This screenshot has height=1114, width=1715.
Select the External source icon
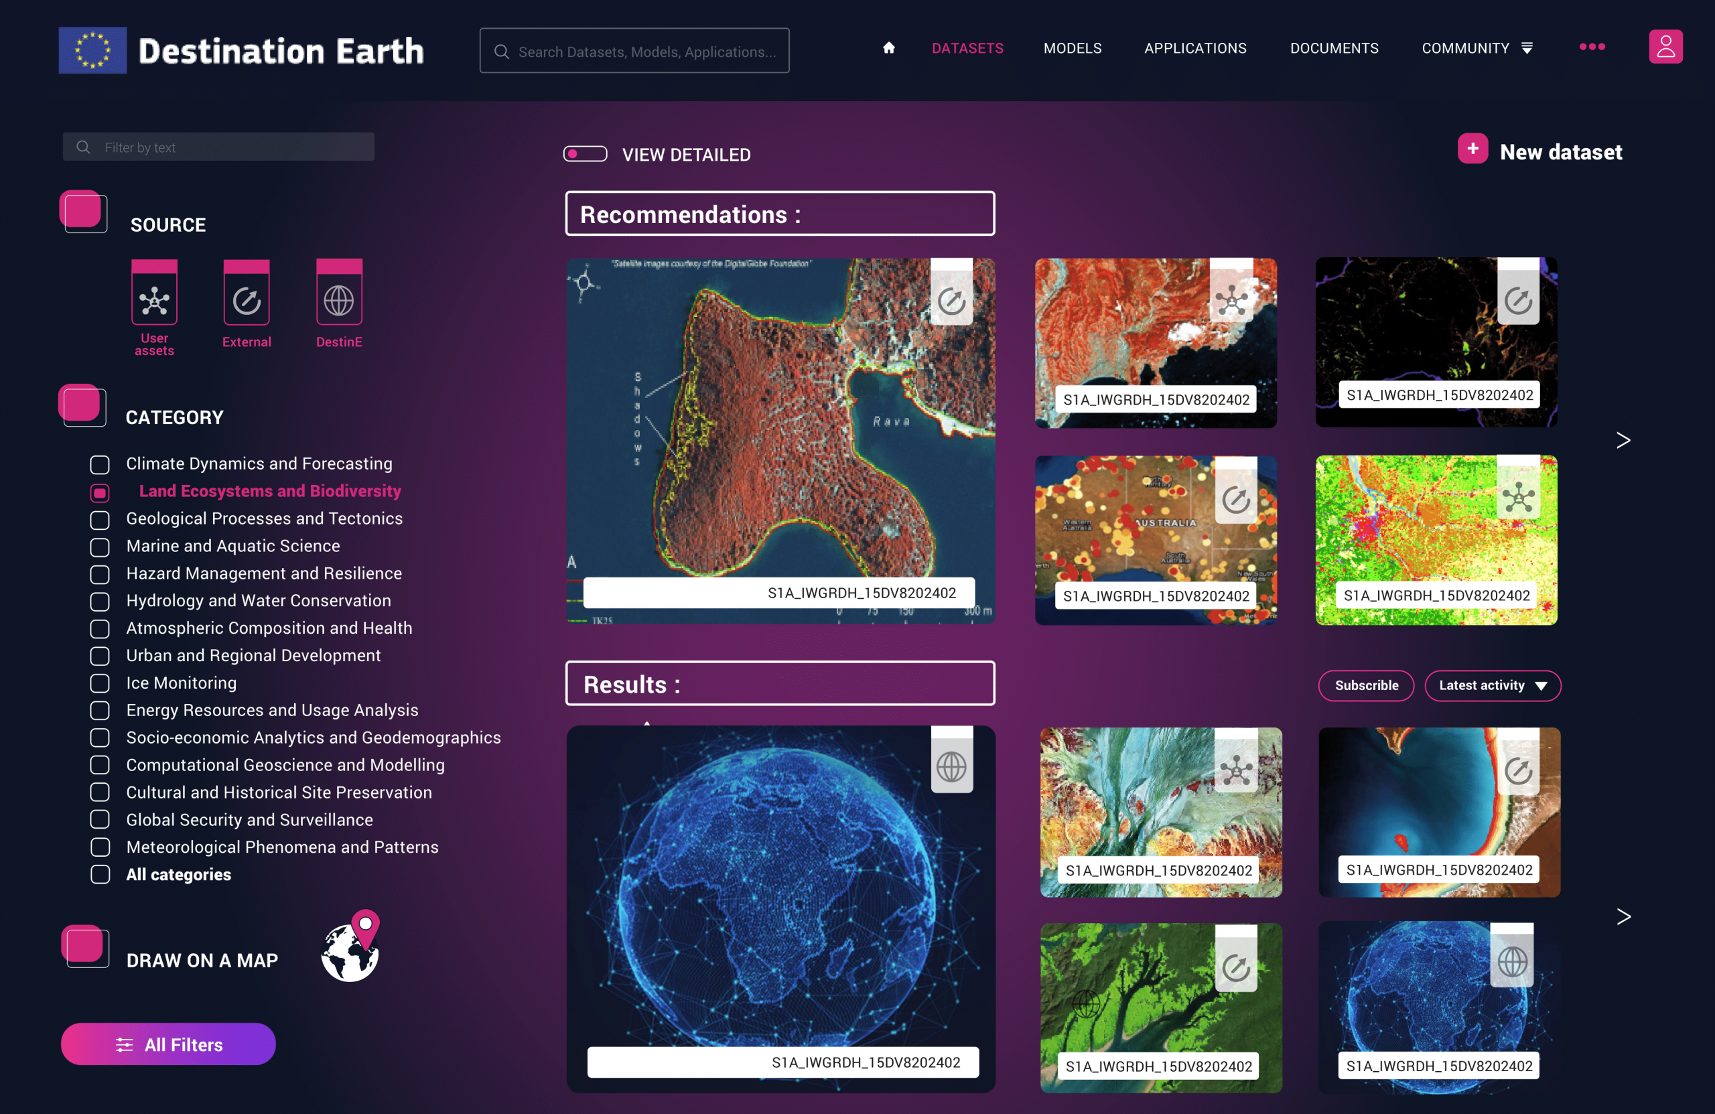pos(246,297)
